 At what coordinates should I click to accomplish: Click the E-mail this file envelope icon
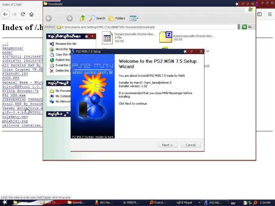tap(52, 65)
